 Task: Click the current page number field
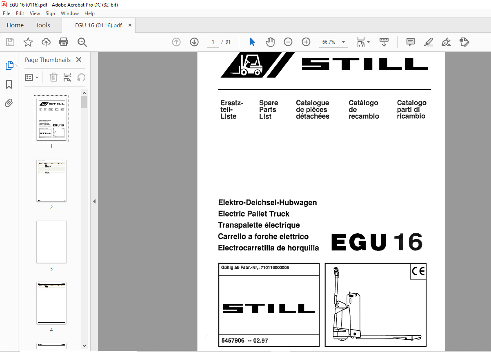tap(213, 42)
